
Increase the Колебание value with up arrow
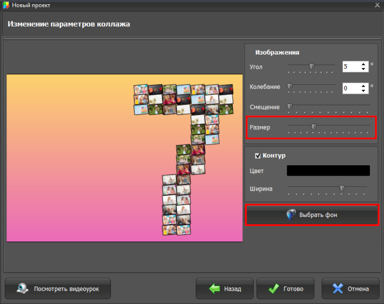tap(363, 86)
